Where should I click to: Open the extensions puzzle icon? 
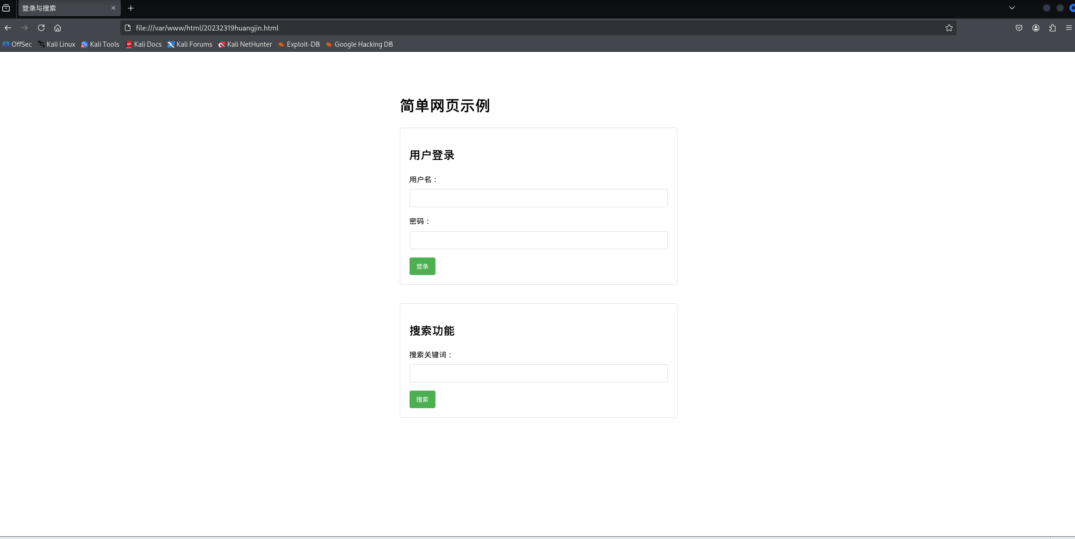coord(1052,28)
